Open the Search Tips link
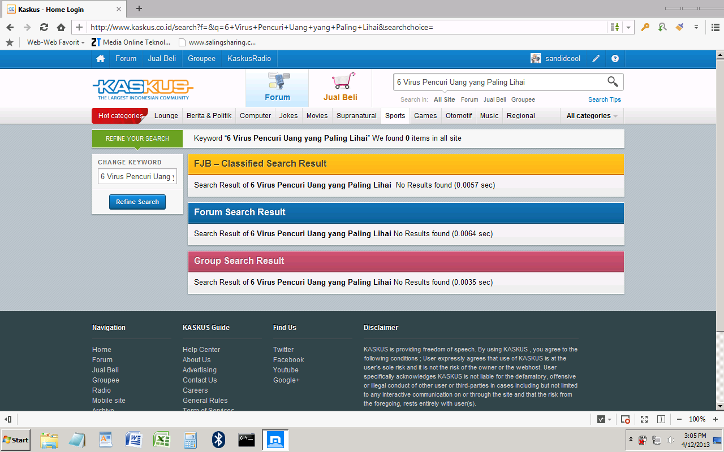This screenshot has width=724, height=452. tap(605, 99)
